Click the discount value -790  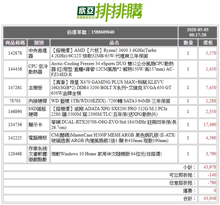click(212, 183)
